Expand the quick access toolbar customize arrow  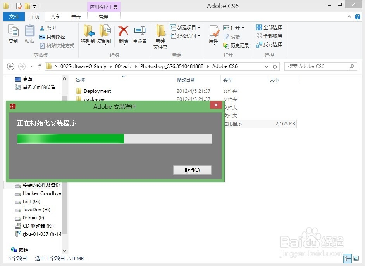(34, 6)
